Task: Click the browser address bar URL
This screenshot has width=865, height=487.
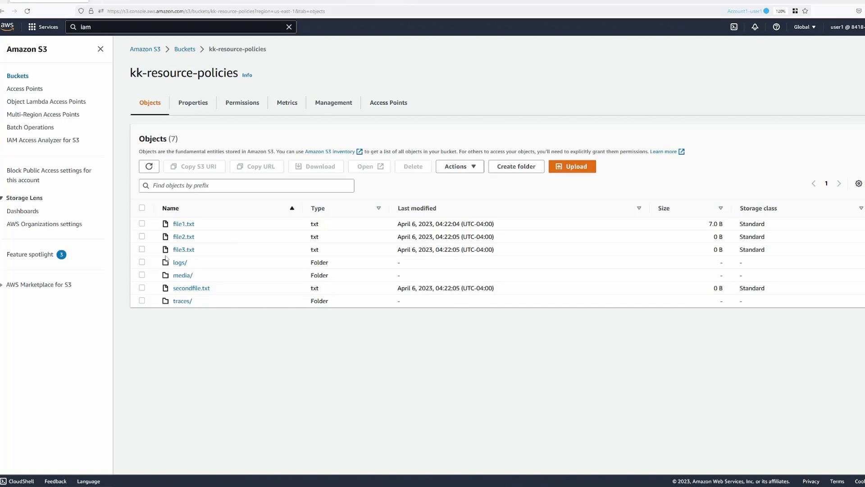Action: (x=216, y=11)
